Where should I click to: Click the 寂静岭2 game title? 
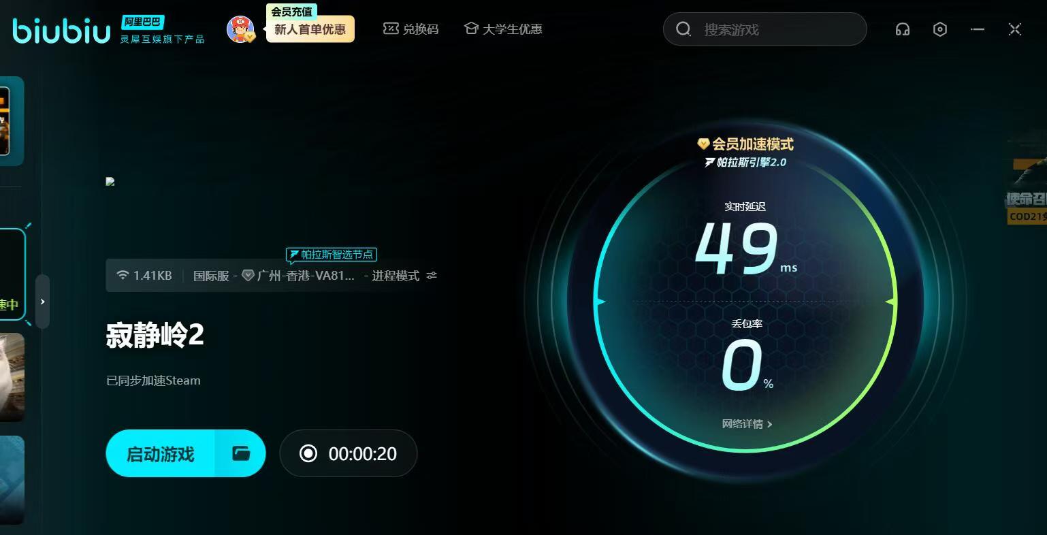[155, 335]
